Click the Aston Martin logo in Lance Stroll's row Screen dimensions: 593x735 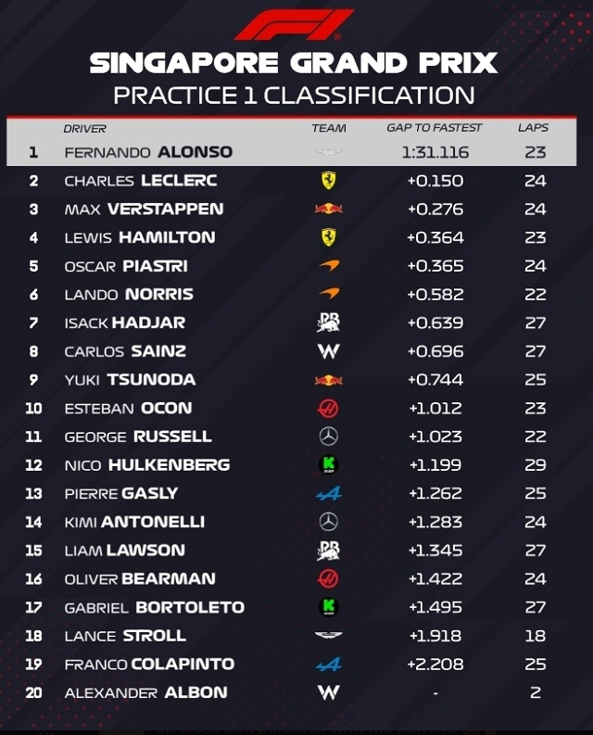(x=329, y=636)
